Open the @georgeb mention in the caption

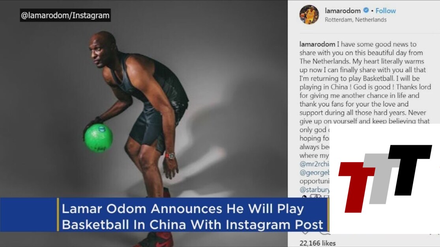pos(315,173)
